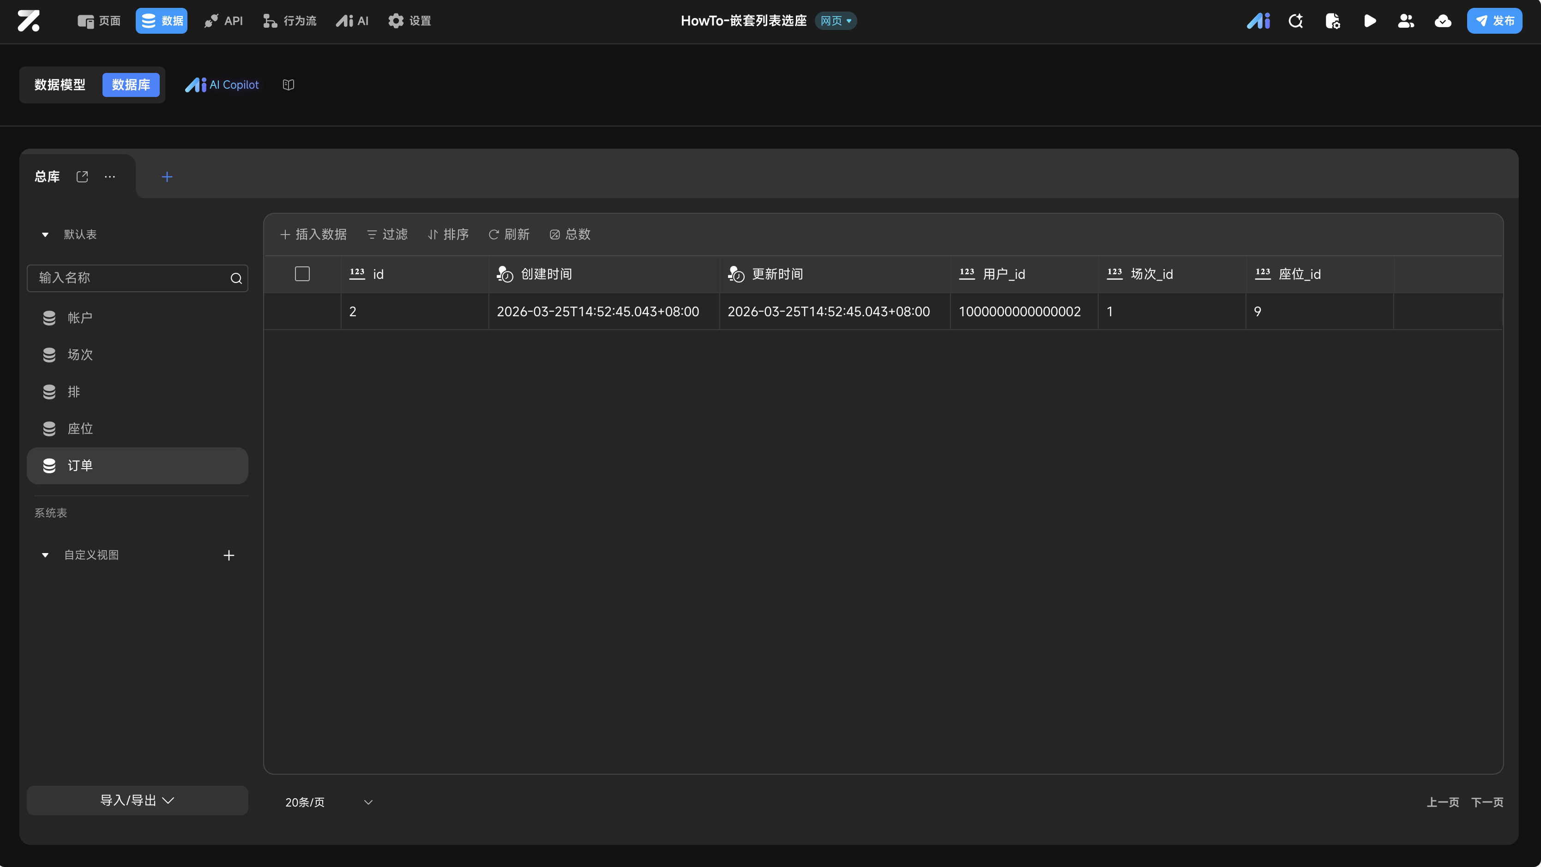Open the AI assistant icon top right
This screenshot has height=867, width=1541.
pyautogui.click(x=1258, y=21)
